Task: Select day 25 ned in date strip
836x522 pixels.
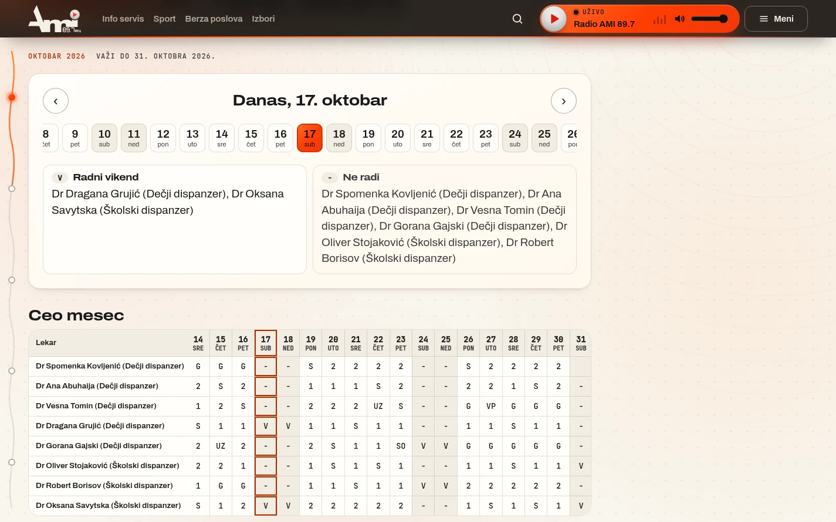Action: tap(544, 138)
